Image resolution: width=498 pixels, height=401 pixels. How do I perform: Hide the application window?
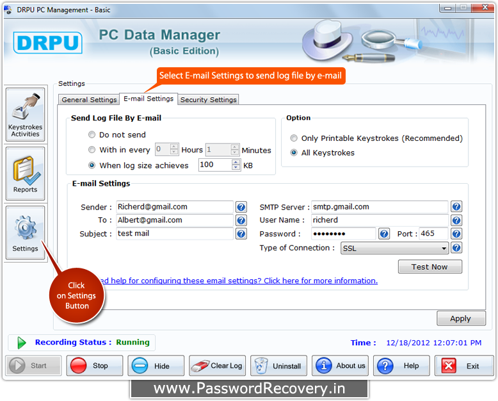coord(156,366)
